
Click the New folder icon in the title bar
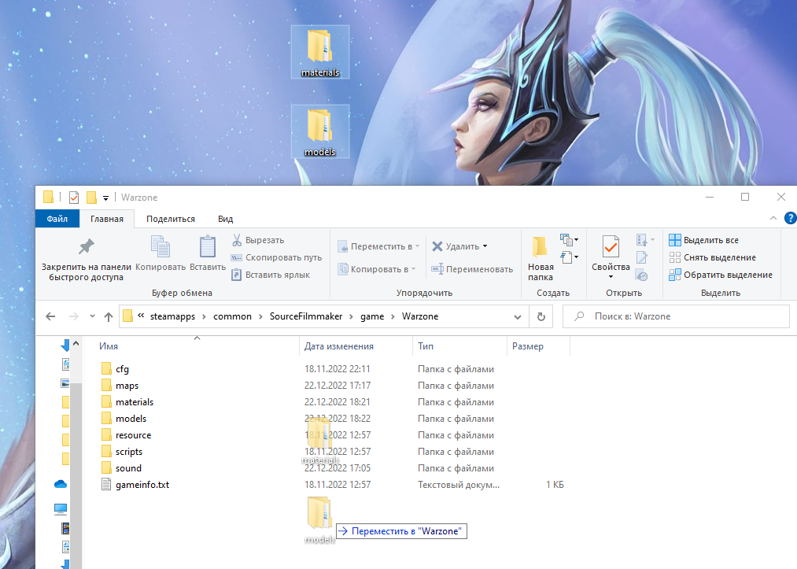(91, 198)
